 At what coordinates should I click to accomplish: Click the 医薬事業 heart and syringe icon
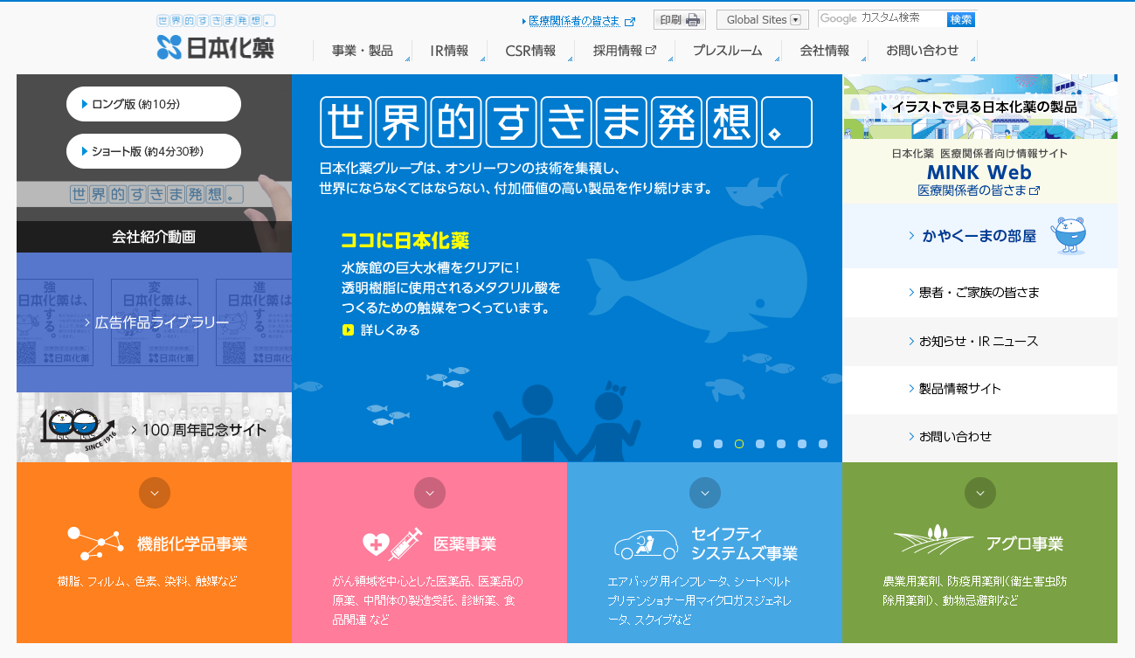393,544
